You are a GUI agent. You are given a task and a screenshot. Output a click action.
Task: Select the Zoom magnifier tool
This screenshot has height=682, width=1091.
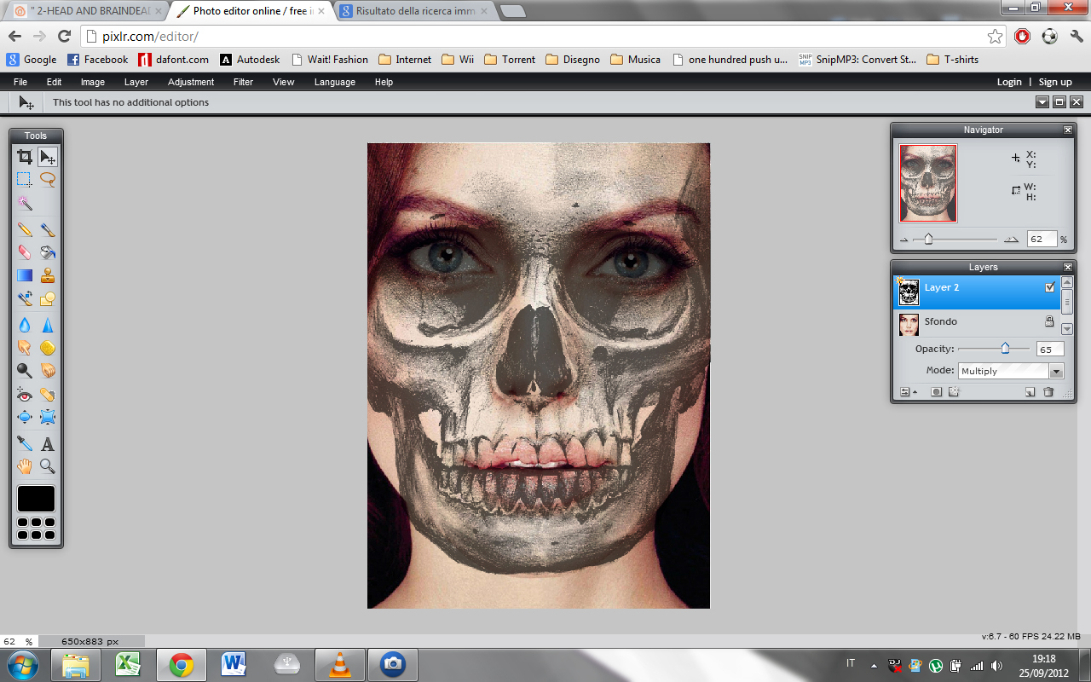(48, 466)
